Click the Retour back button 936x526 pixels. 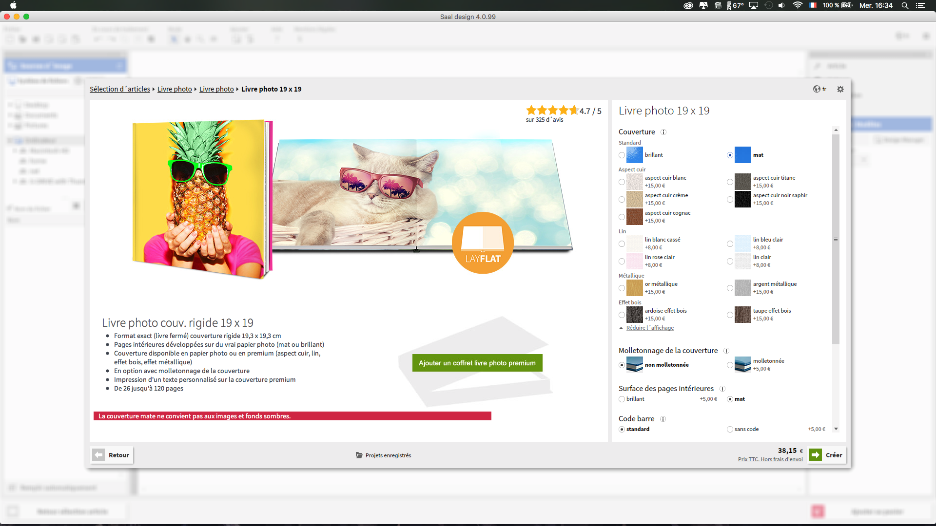[112, 455]
